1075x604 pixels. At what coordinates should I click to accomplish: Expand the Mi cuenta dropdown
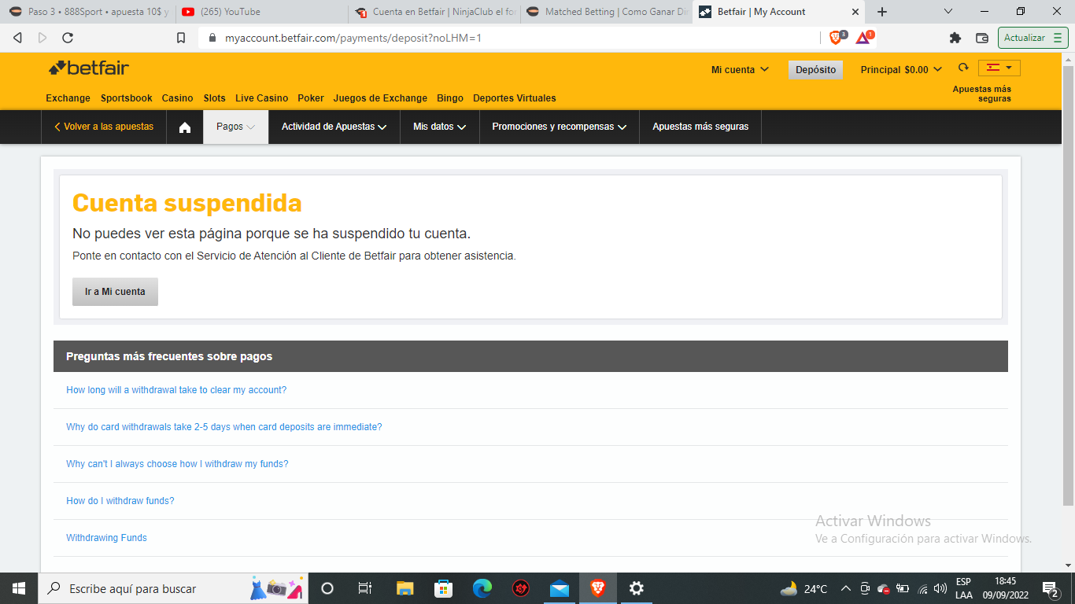pos(740,70)
